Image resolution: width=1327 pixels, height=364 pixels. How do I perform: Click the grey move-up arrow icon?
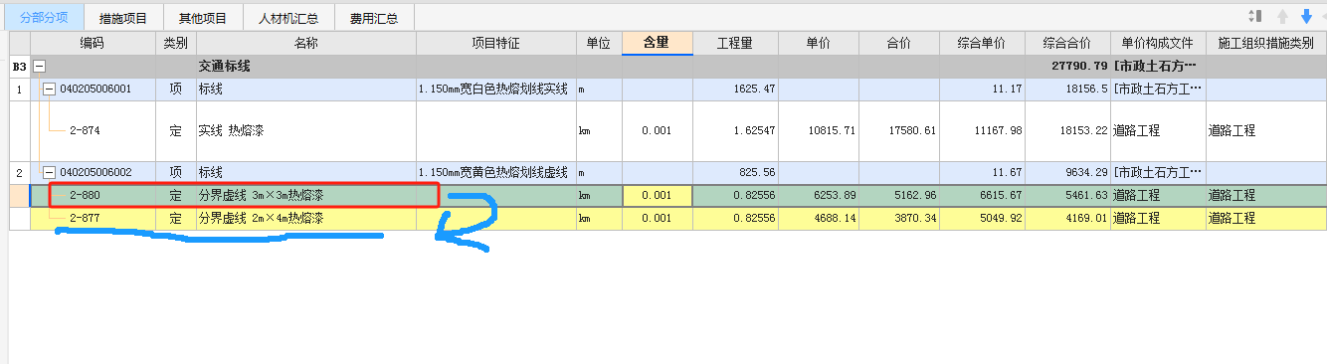(1283, 16)
